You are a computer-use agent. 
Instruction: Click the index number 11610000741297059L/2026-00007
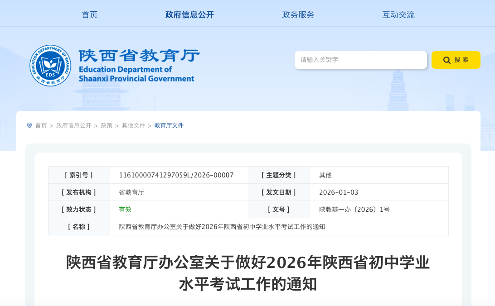point(176,175)
